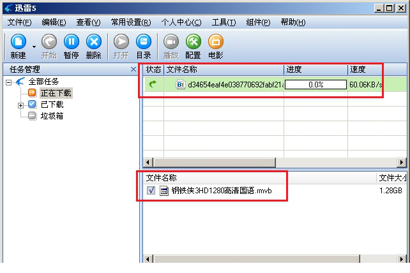Open the 个人中心(C) menu
Viewport: 410px width, 273px height.
181,22
